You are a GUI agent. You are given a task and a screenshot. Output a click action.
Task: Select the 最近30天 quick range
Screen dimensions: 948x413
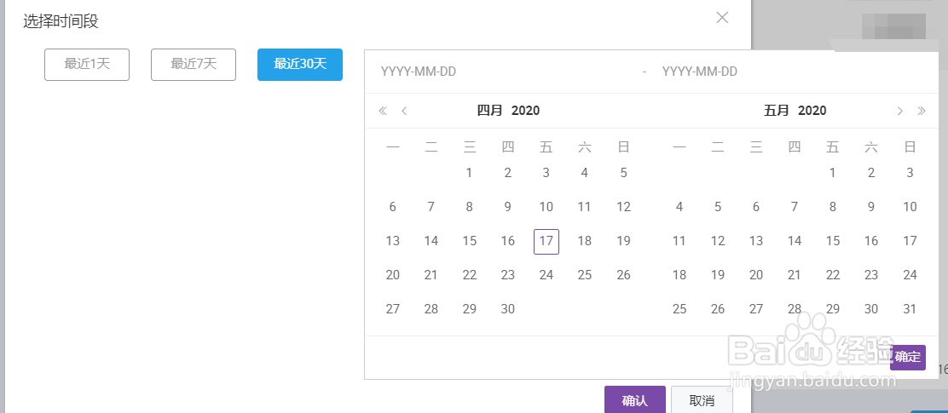[x=300, y=64]
